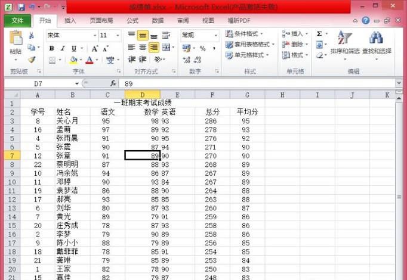The image size is (407, 280).
Task: Click the formula bar showing 89
Action: pyautogui.click(x=257, y=83)
